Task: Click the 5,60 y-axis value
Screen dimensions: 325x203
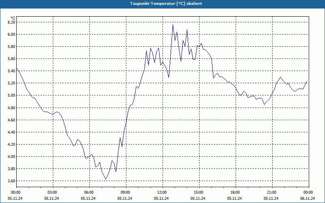Action: [x=12, y=59]
